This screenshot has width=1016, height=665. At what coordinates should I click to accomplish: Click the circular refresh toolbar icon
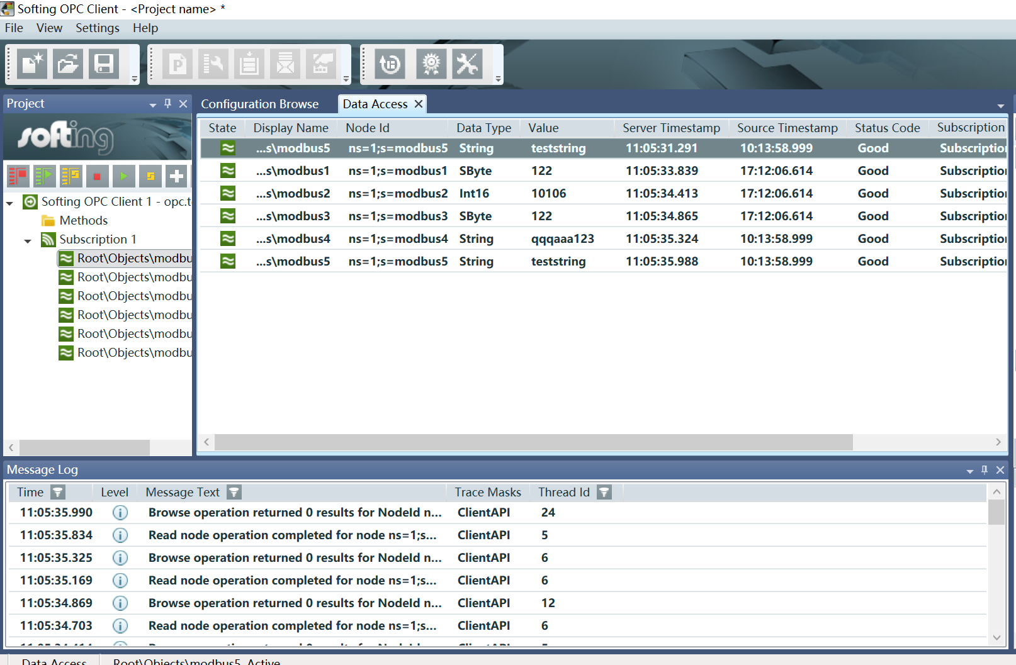pos(391,64)
